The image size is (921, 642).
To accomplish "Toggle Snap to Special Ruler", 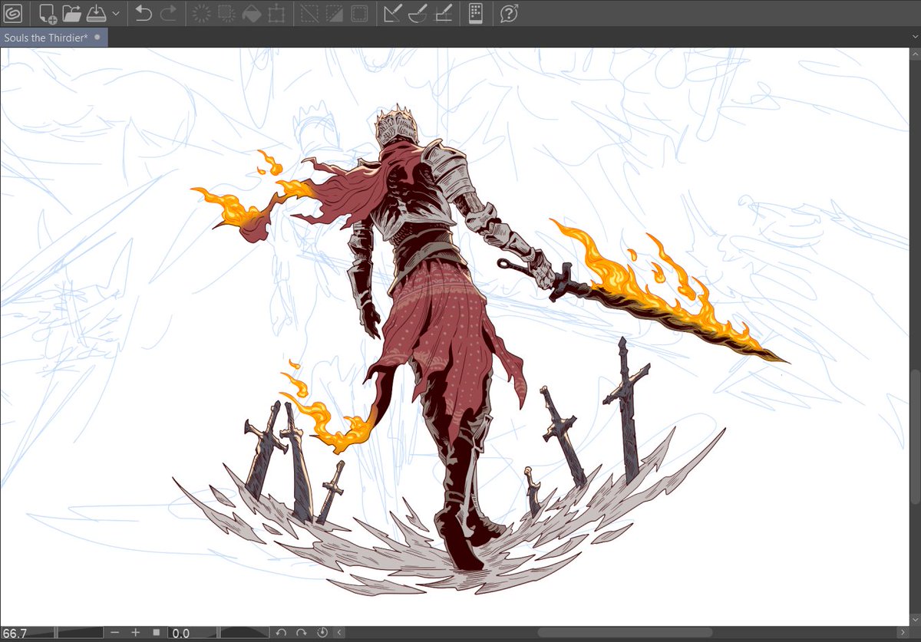I will (418, 12).
